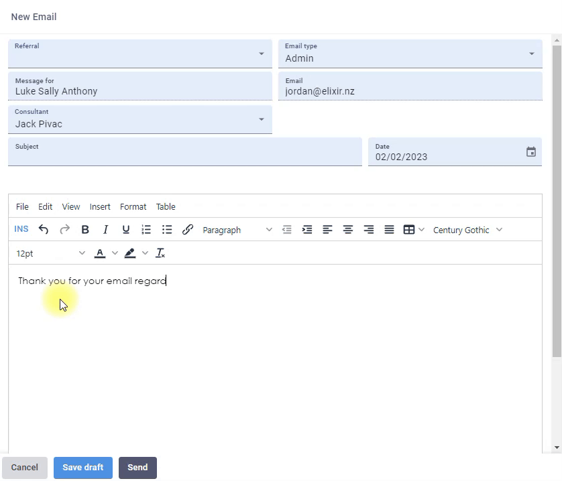The width and height of the screenshot is (562, 481).
Task: Undo the last edit
Action: coord(44,230)
